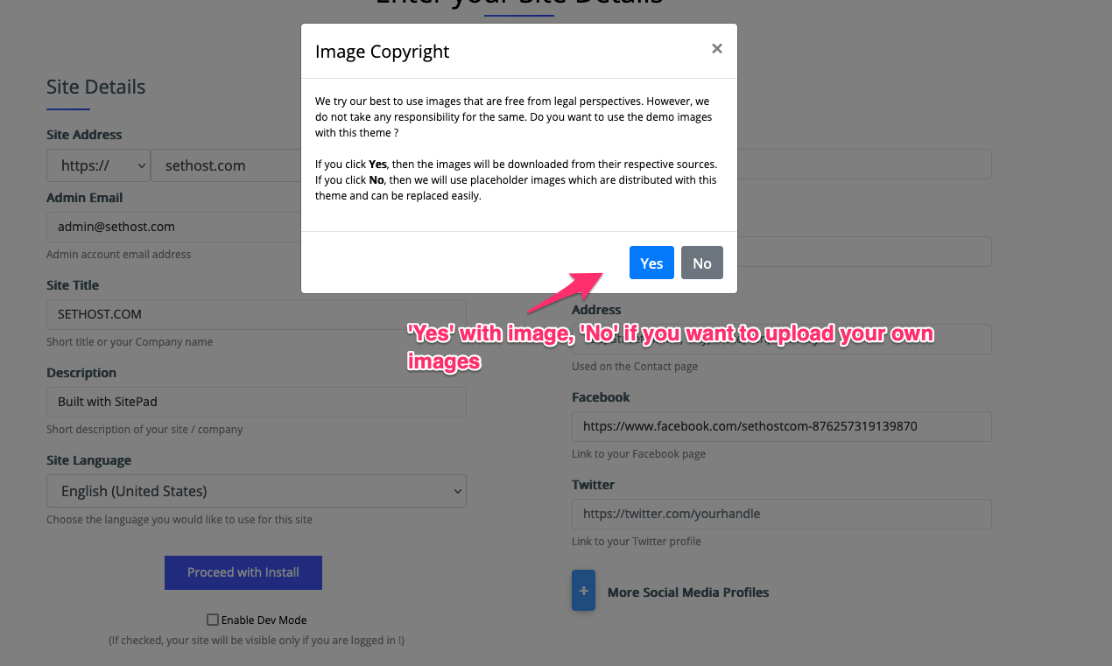The height and width of the screenshot is (666, 1112).
Task: Click the Description field 'Built with SitePad'
Action: coord(256,402)
